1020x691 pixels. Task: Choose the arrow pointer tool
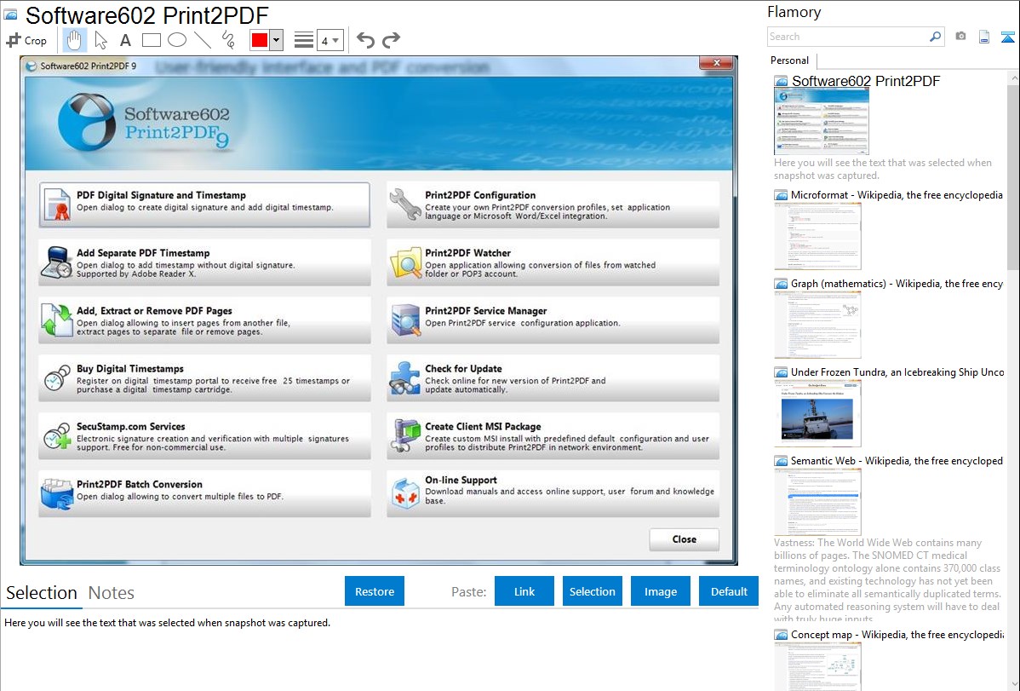tap(100, 40)
